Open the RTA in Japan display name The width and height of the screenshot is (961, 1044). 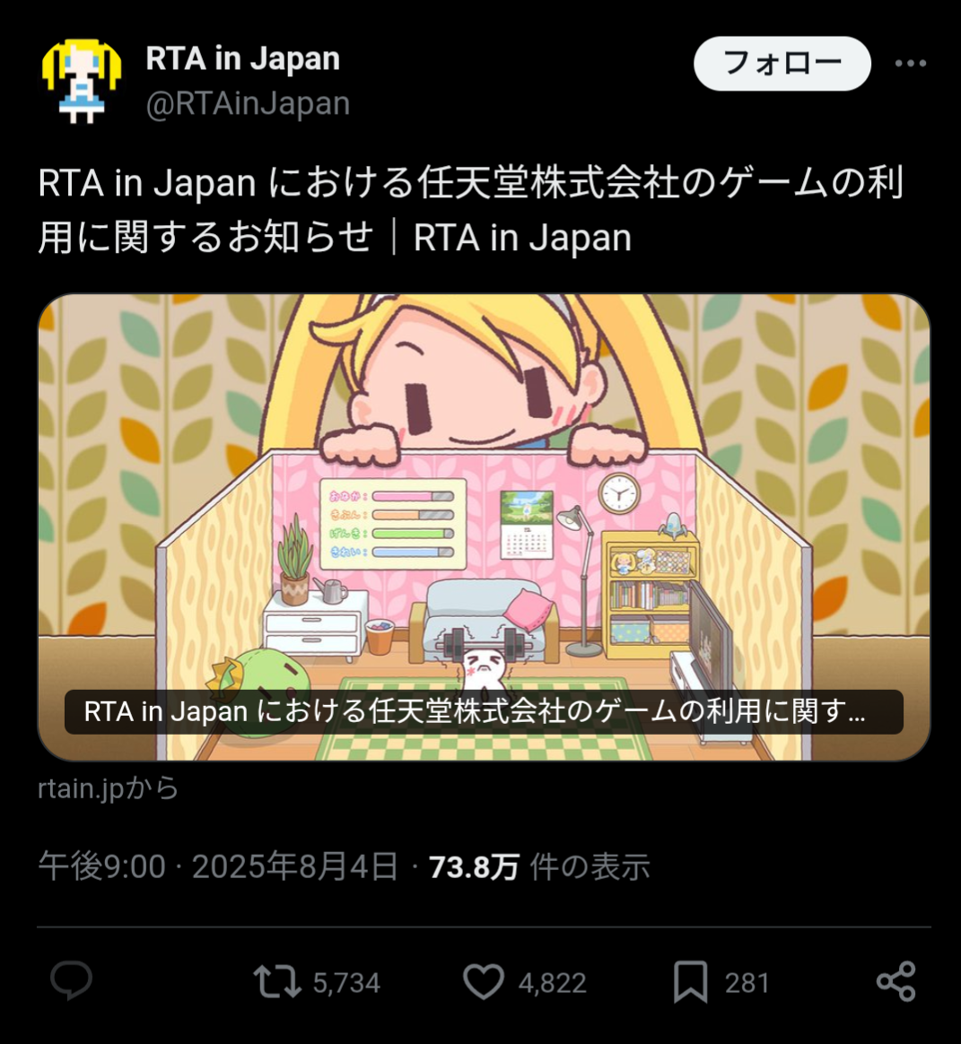coord(242,58)
